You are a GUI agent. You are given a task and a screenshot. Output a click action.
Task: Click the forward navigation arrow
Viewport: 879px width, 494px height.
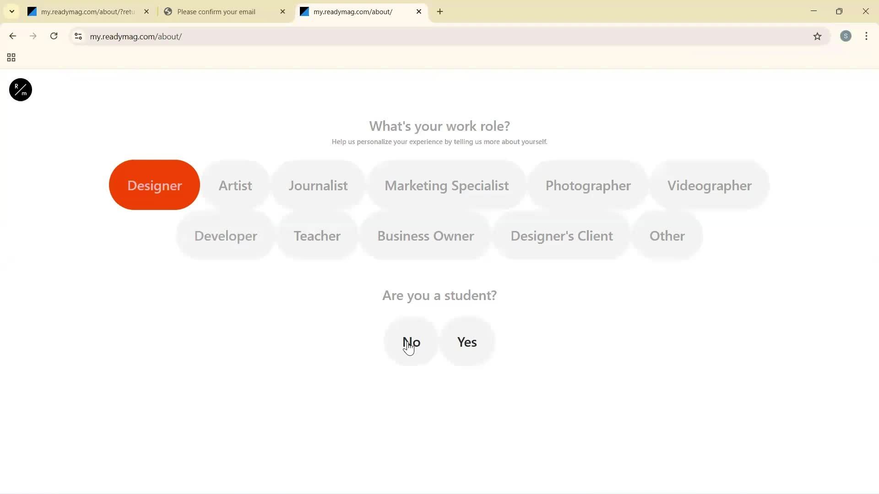coord(33,36)
